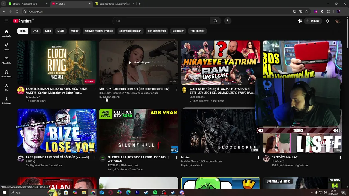Open the browser Extensions puzzle icon
The height and width of the screenshot is (196, 349).
(x=329, y=11)
